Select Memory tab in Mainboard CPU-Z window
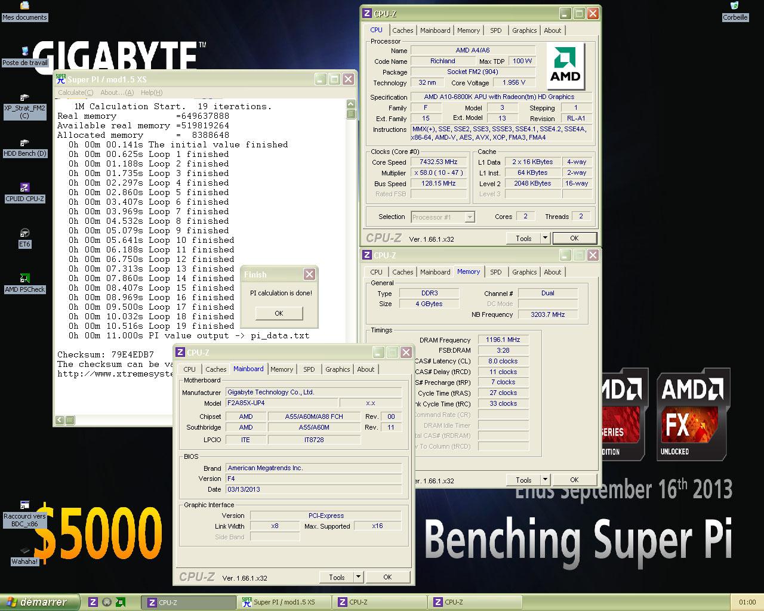 [282, 369]
